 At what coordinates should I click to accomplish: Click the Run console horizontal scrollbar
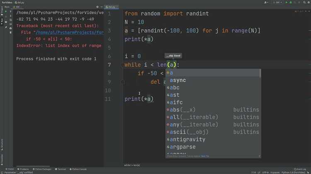(x=33, y=166)
